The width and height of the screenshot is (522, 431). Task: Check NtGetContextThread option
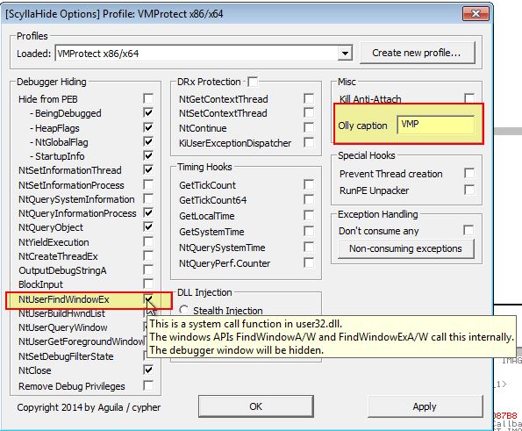309,98
